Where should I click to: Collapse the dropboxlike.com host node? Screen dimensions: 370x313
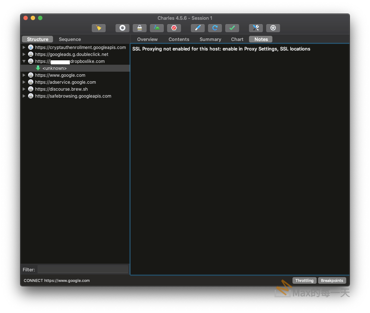coord(24,61)
